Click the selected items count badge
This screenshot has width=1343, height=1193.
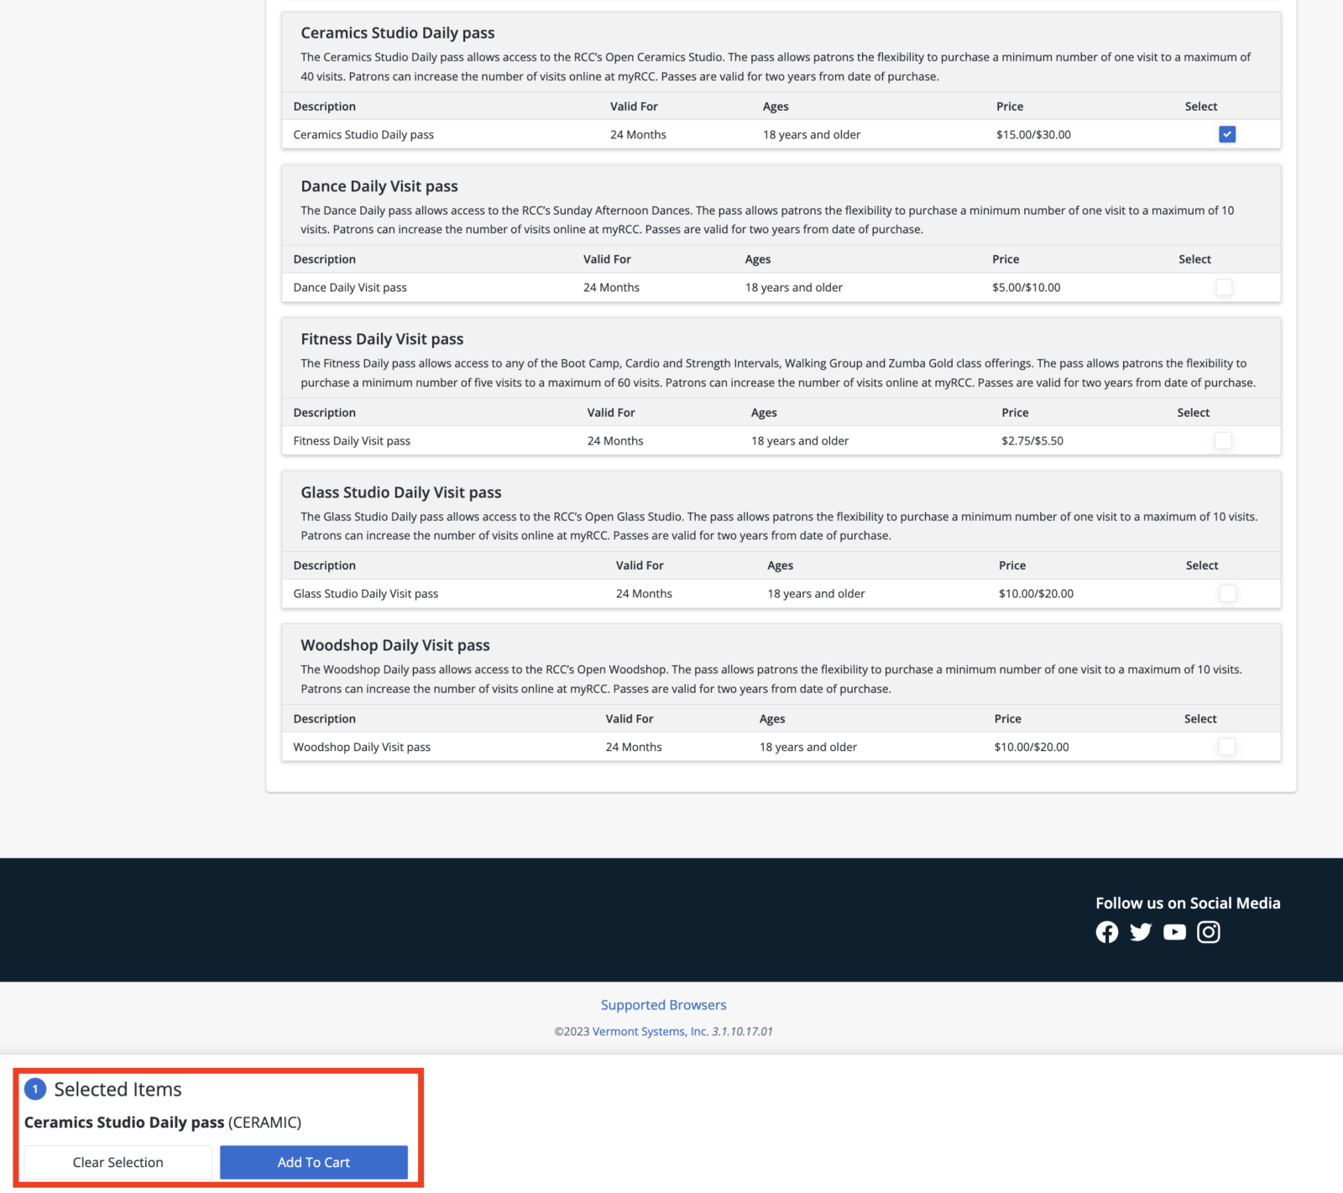[35, 1089]
